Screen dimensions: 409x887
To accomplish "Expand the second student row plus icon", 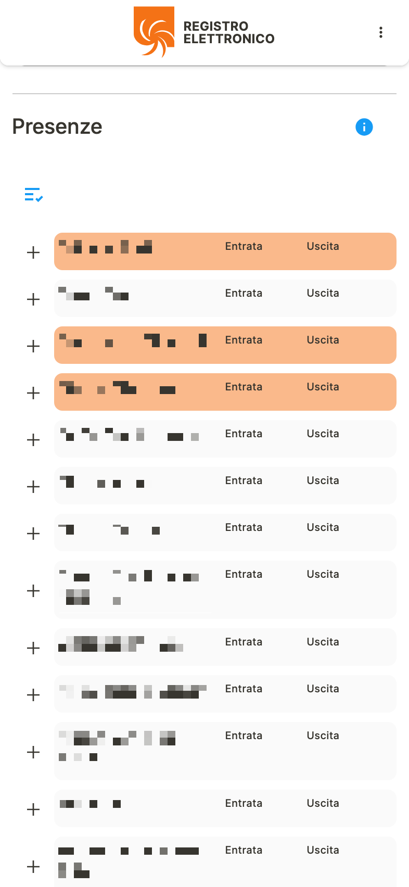I will click(33, 299).
